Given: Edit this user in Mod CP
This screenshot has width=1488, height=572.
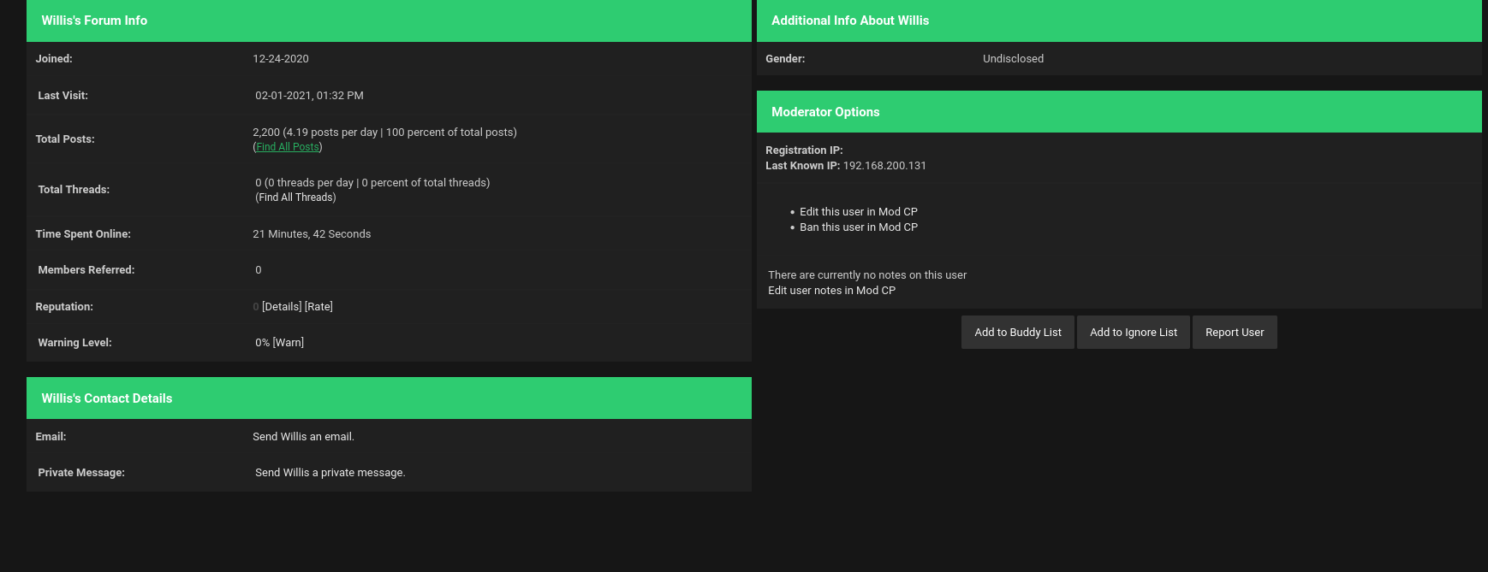Looking at the screenshot, I should [x=858, y=212].
